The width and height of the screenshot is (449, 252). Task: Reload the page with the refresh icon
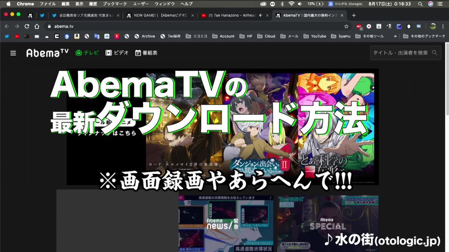click(27, 26)
